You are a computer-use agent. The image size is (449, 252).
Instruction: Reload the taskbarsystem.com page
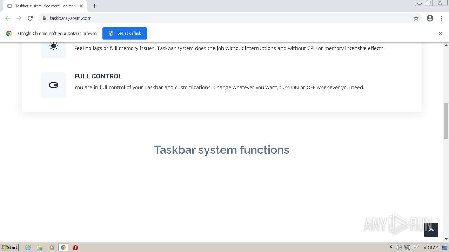[30, 18]
